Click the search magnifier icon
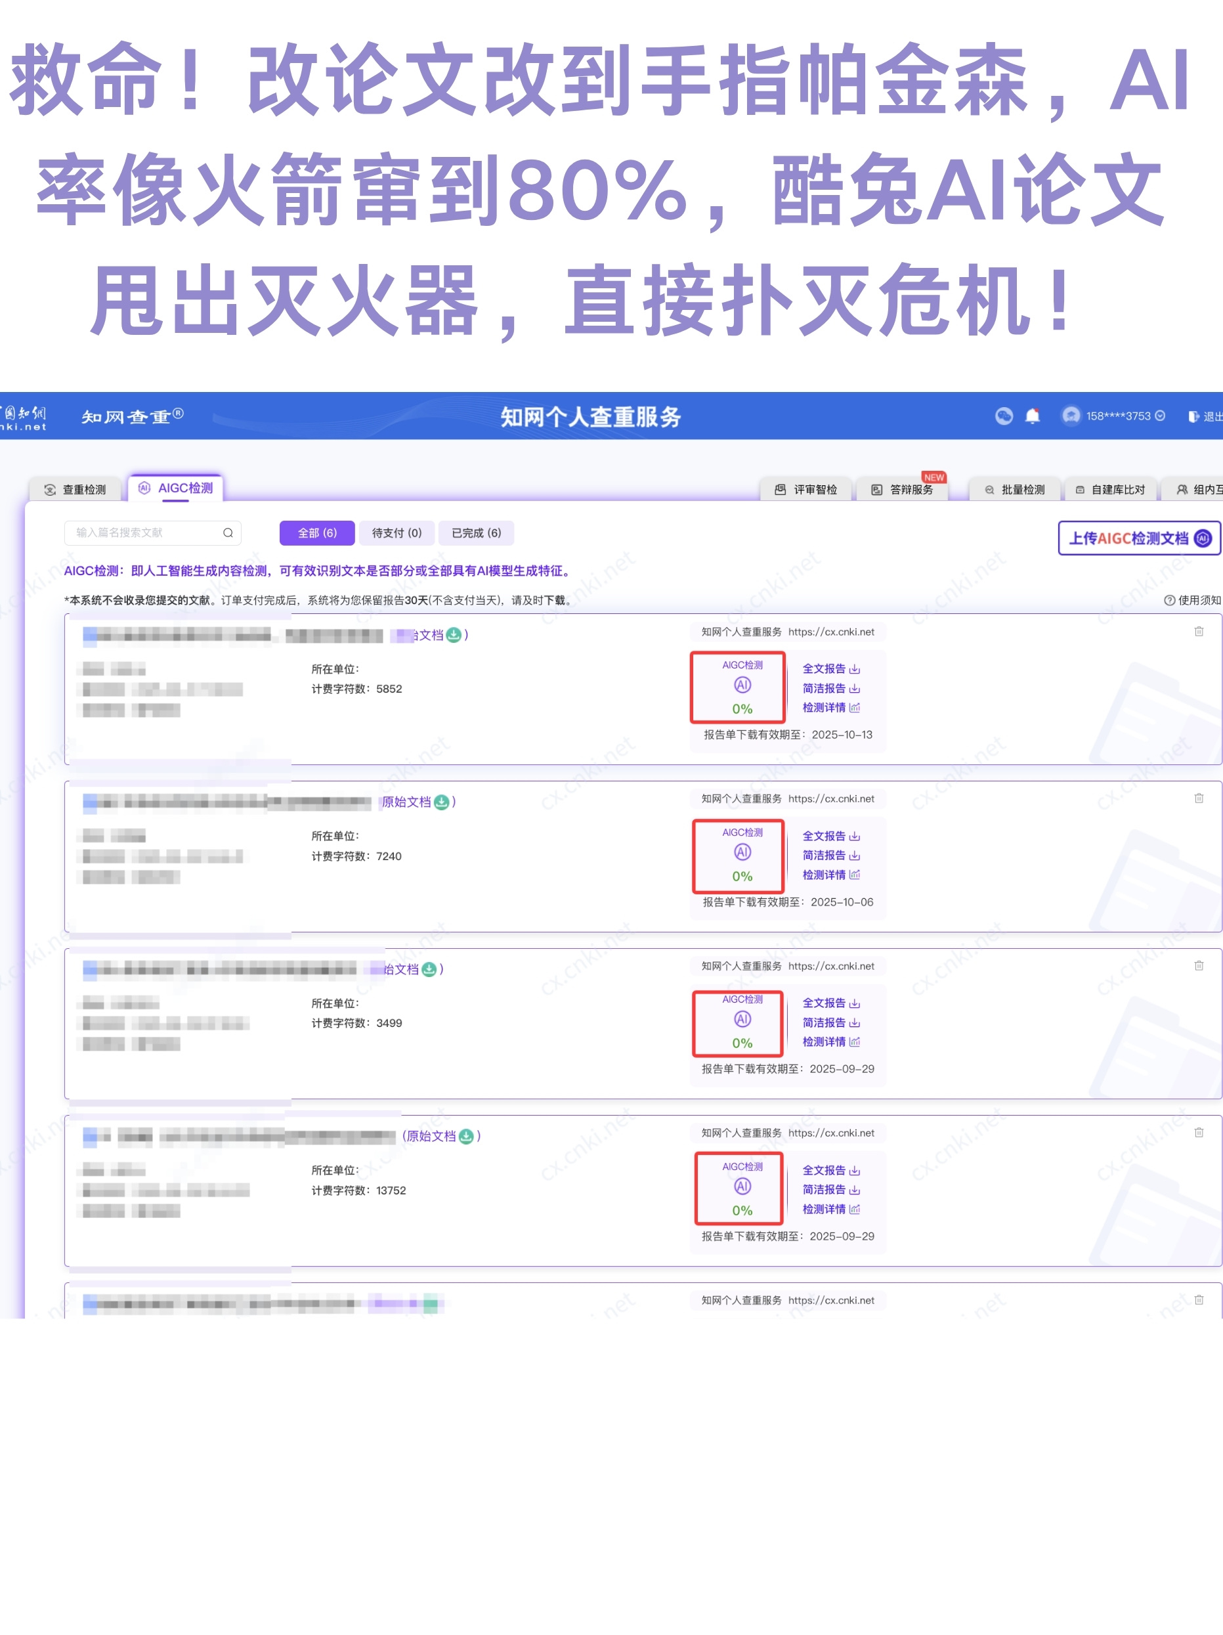 tap(228, 533)
